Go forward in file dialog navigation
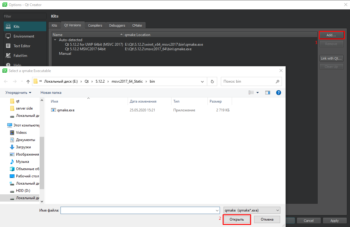The image size is (350, 227). click(15, 81)
